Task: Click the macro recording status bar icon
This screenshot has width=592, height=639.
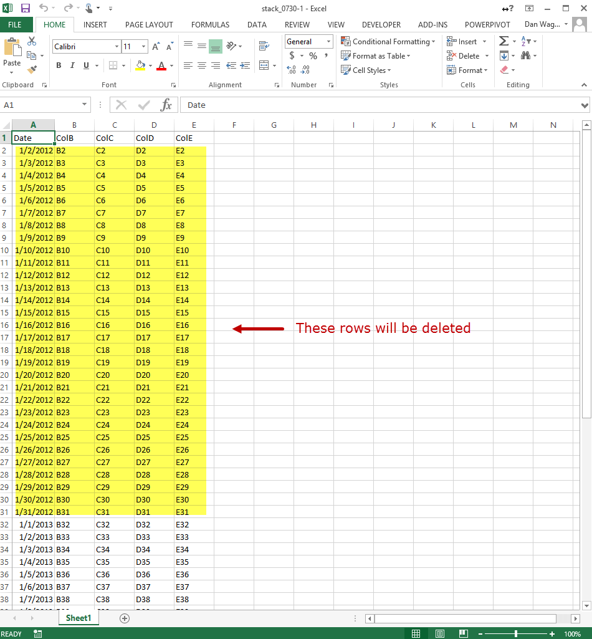Action: pos(37,634)
